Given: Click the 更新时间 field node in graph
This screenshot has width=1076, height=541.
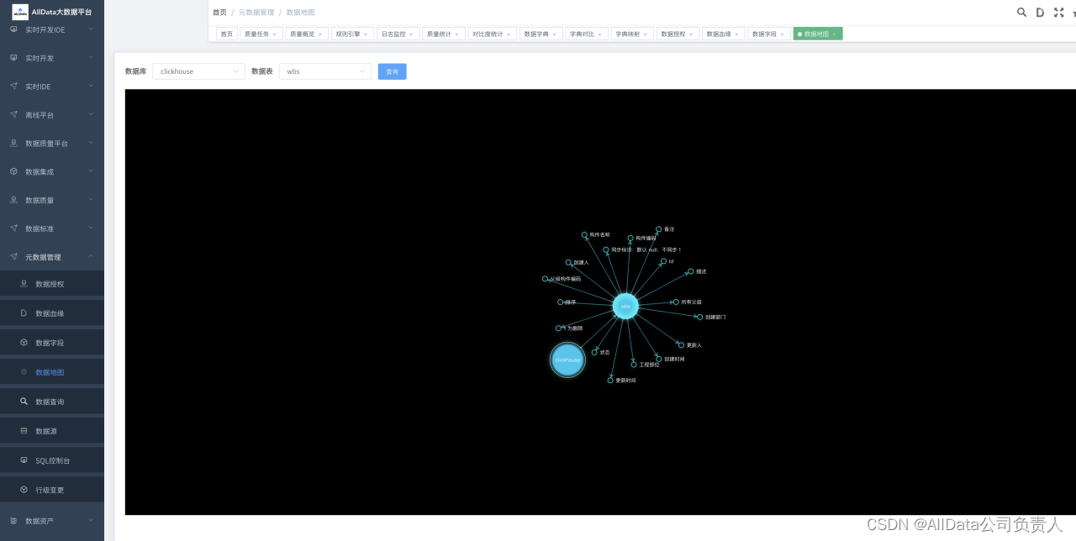Looking at the screenshot, I should pos(610,381).
